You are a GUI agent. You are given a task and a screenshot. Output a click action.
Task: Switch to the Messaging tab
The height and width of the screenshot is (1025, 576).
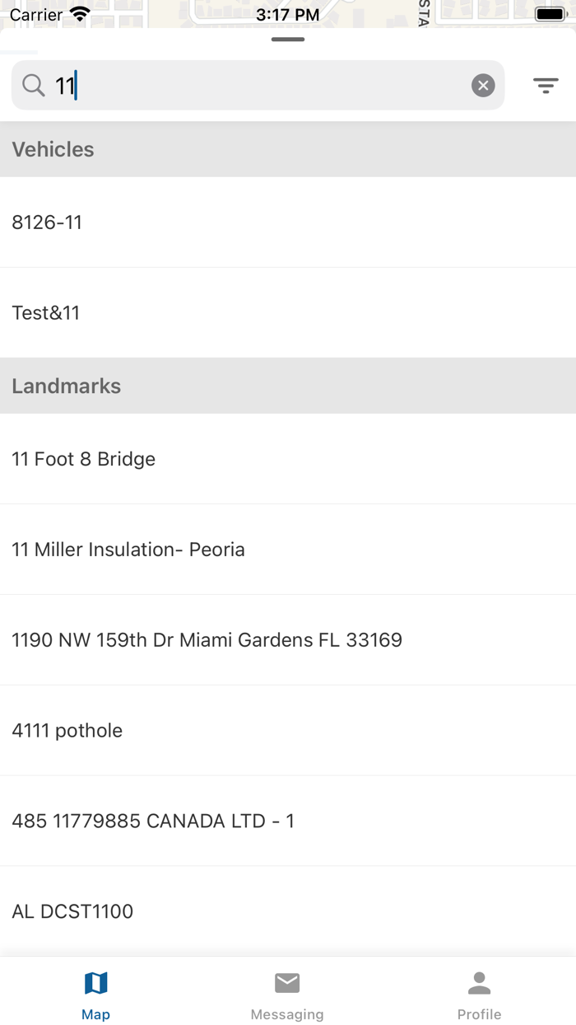287,993
